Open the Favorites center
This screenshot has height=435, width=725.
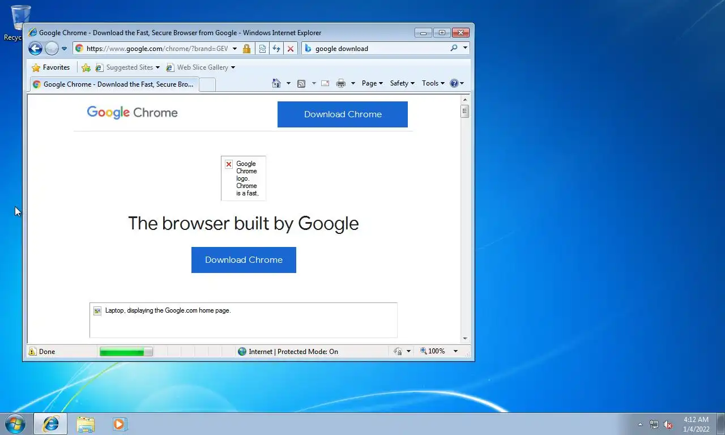click(51, 67)
